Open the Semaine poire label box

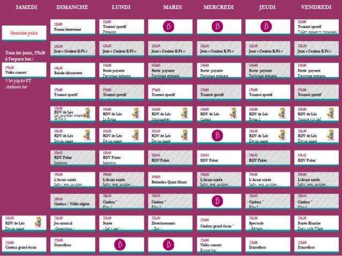click(x=24, y=33)
